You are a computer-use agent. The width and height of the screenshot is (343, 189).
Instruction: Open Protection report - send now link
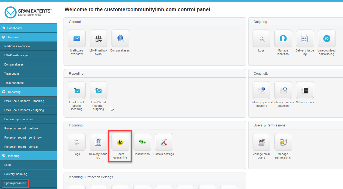[29, 138]
